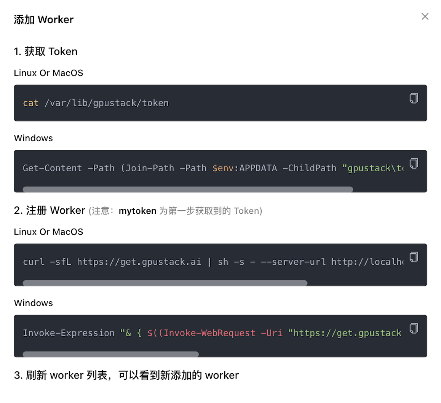Click the Windows label under 注册 Worker

coord(34,303)
